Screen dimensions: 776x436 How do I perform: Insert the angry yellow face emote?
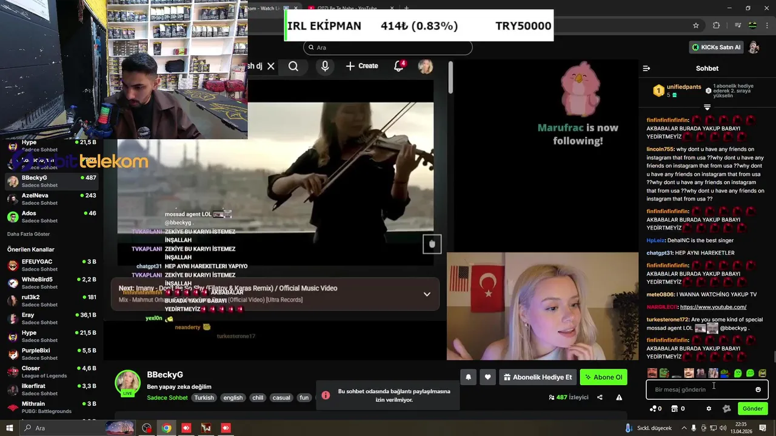762,373
